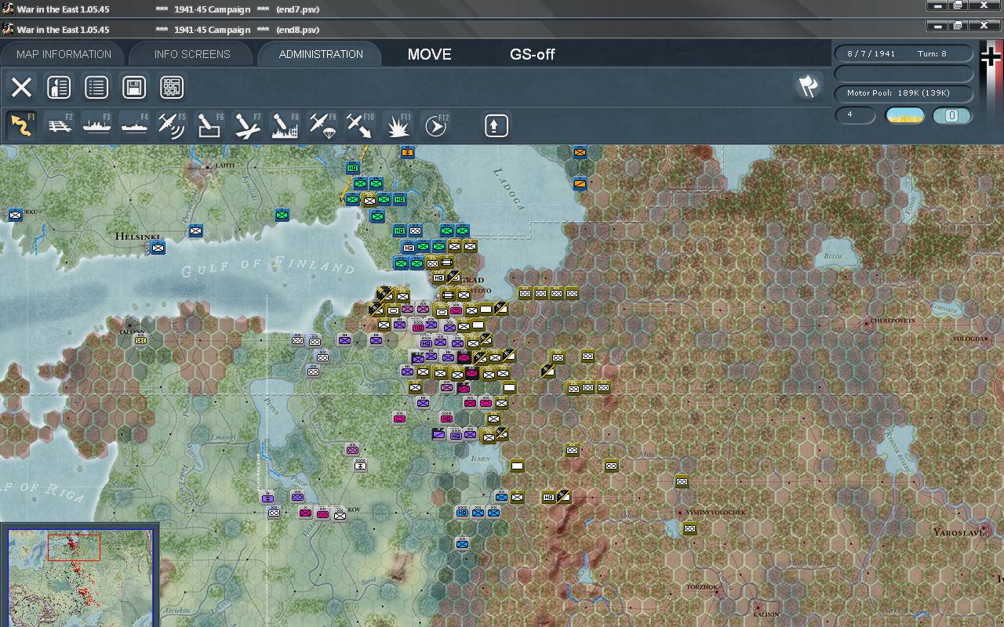
Task: Click the Cherepovets city label
Action: 893,321
